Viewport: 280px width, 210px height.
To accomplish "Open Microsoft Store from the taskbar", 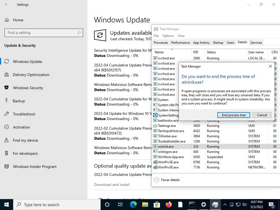I will point(157,205).
